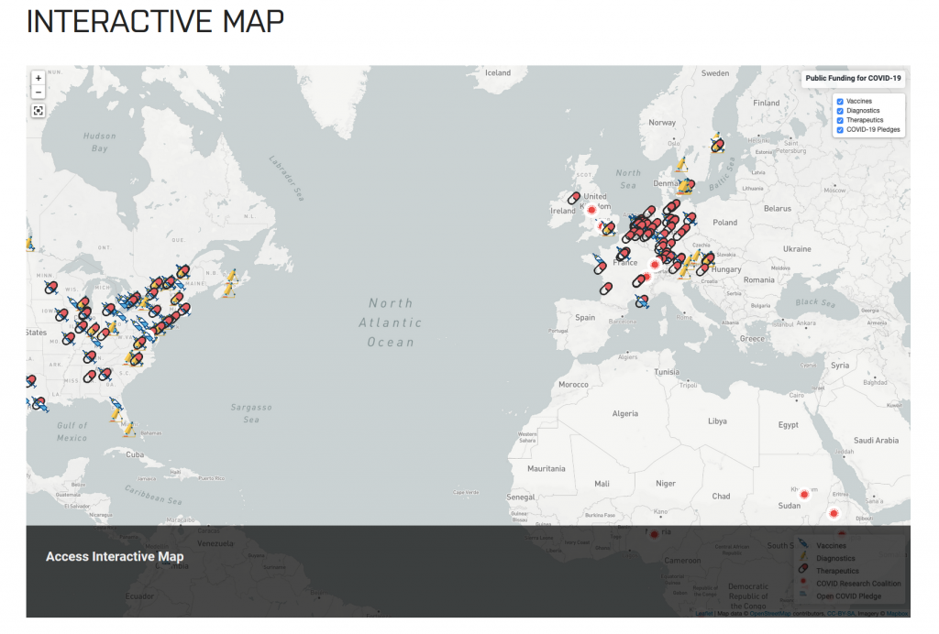
Task: Click the lower diagnostics marker in Nova Scotia
Action: click(228, 290)
